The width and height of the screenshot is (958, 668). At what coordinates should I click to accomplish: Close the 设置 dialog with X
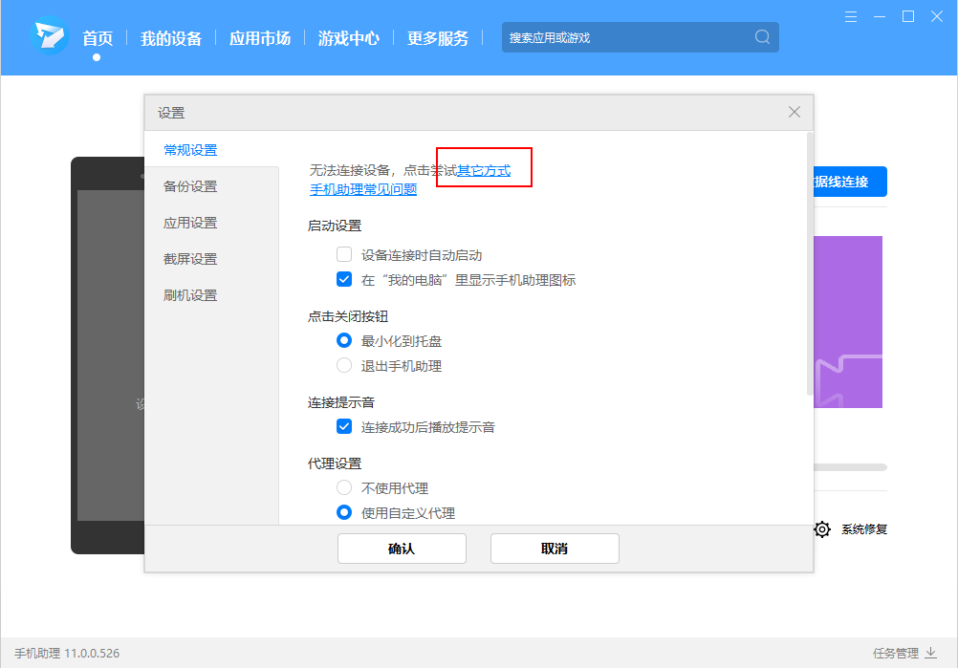click(794, 112)
